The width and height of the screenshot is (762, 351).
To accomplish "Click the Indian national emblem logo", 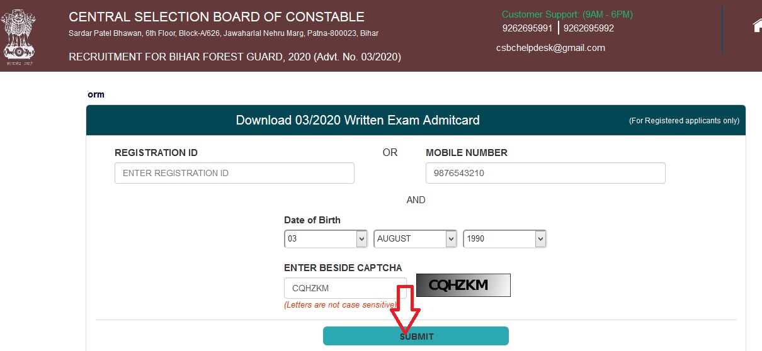I will (19, 35).
